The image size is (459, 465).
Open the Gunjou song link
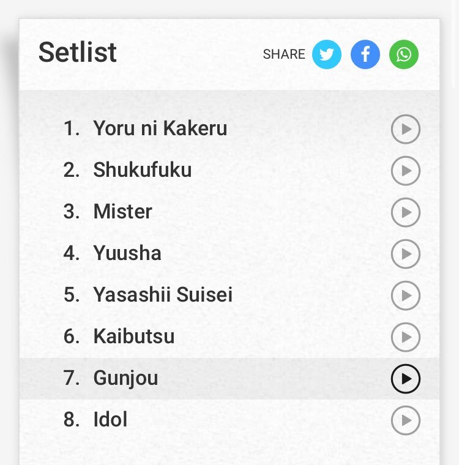(x=126, y=378)
